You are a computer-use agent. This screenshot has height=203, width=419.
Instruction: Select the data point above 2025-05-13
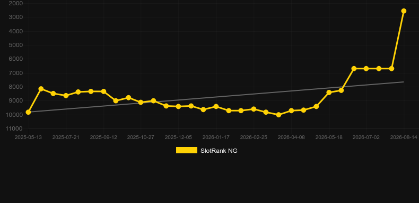28,112
